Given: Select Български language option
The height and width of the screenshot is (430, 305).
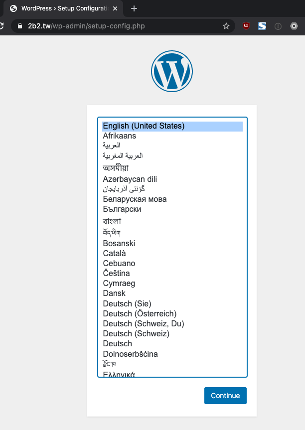Looking at the screenshot, I should pos(172,209).
